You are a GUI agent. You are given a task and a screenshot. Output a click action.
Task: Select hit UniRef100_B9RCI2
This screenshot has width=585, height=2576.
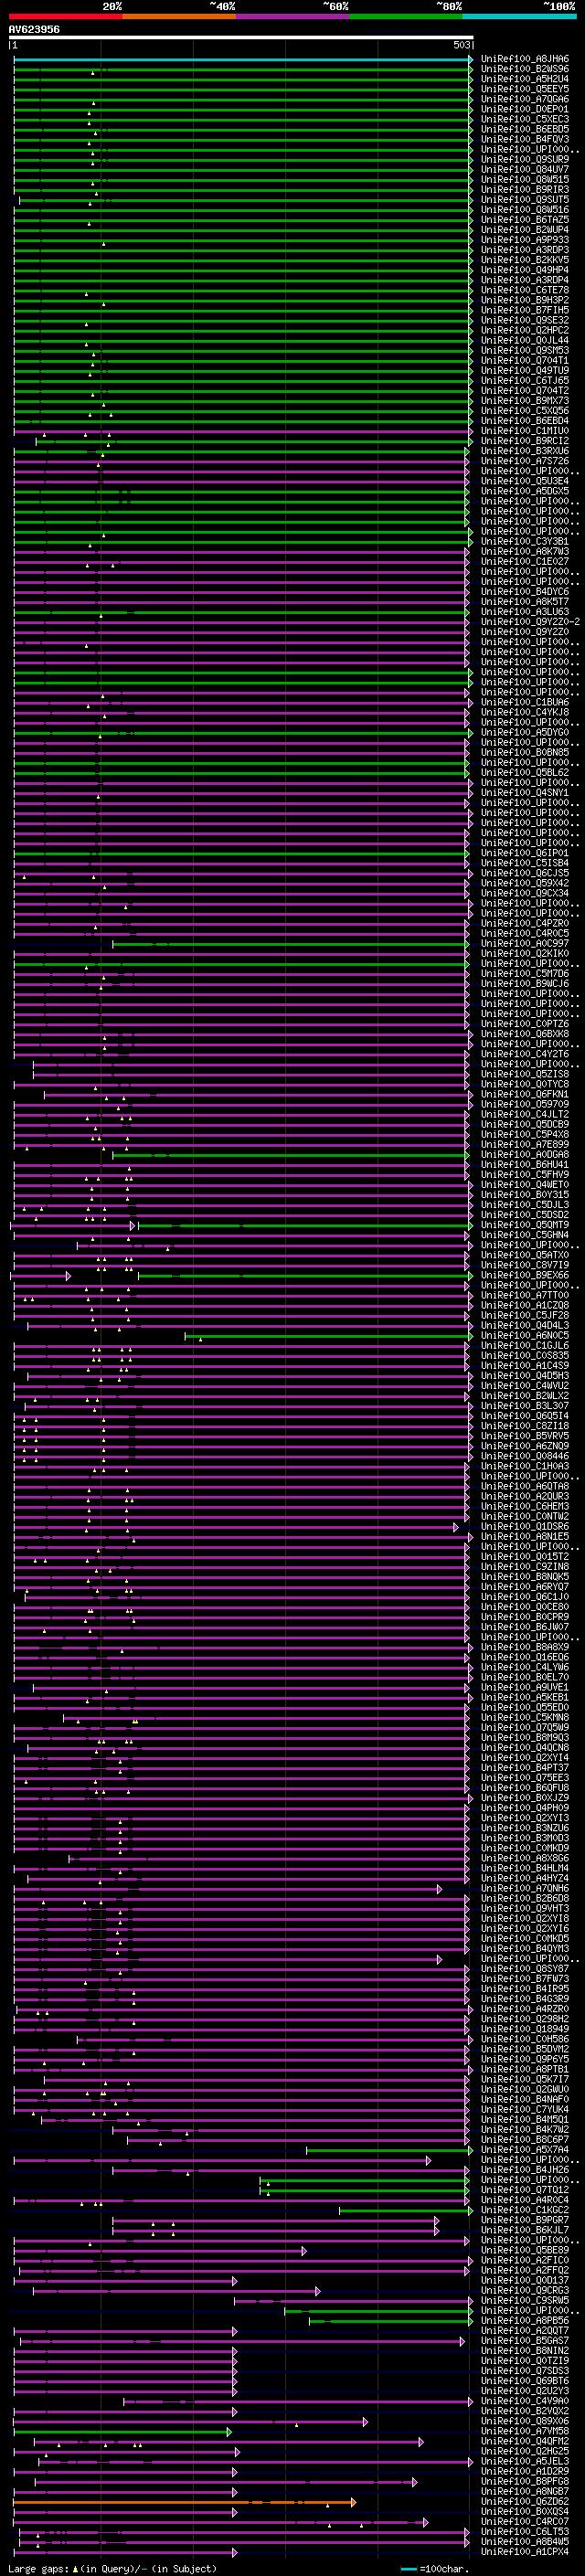tap(525, 441)
